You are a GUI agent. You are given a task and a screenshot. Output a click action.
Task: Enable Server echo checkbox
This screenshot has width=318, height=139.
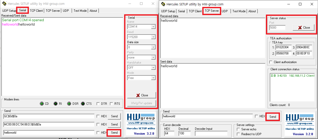click(x=238, y=129)
